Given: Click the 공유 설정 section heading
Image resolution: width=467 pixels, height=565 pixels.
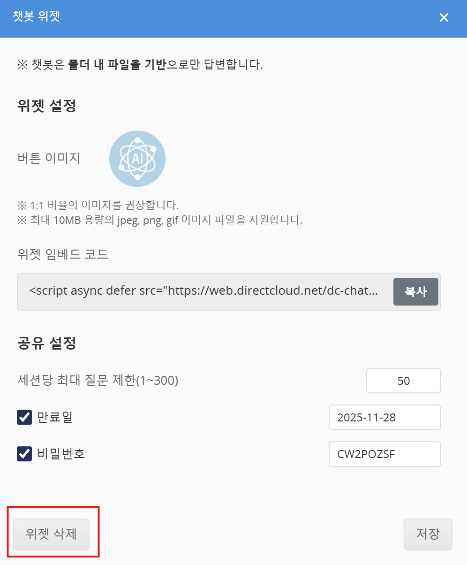Looking at the screenshot, I should pyautogui.click(x=46, y=344).
